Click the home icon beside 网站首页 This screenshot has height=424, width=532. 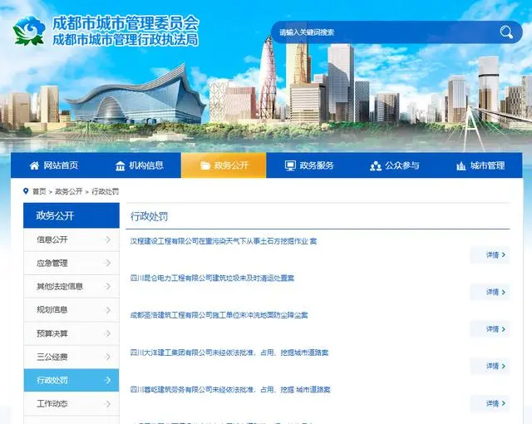[x=34, y=165]
